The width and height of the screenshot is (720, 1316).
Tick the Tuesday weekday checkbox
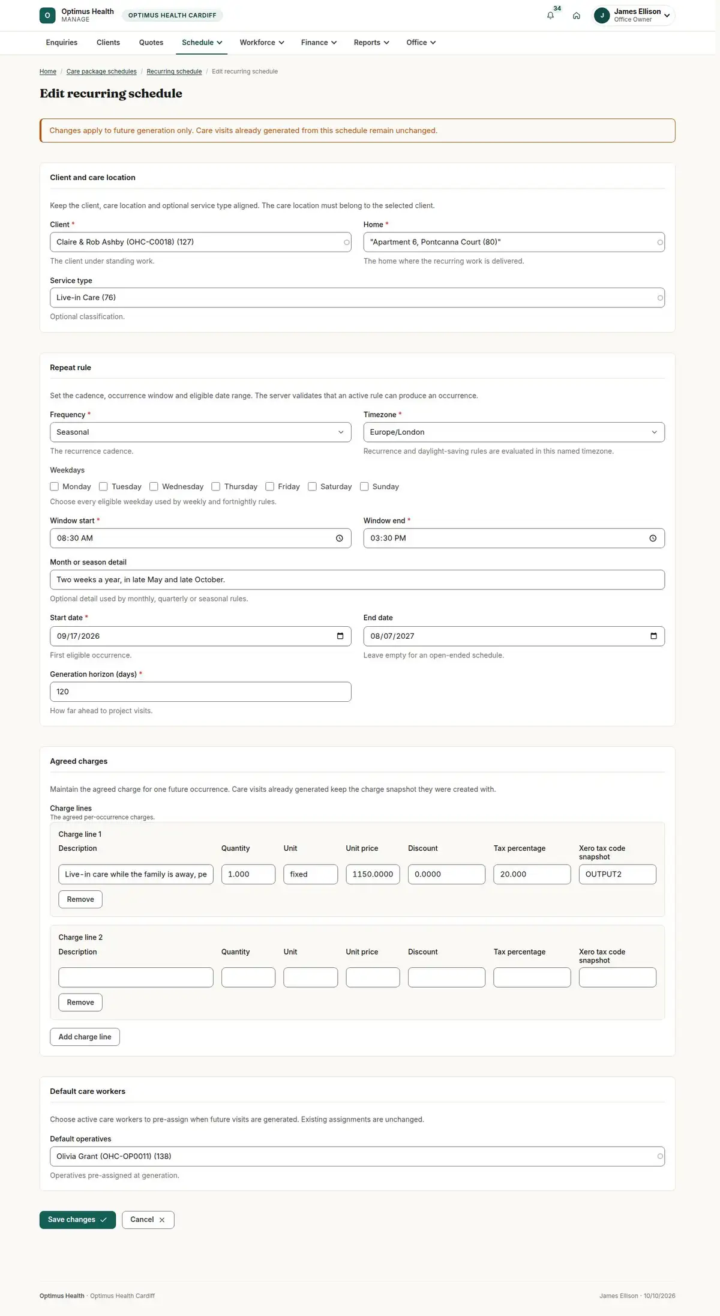[x=103, y=487]
